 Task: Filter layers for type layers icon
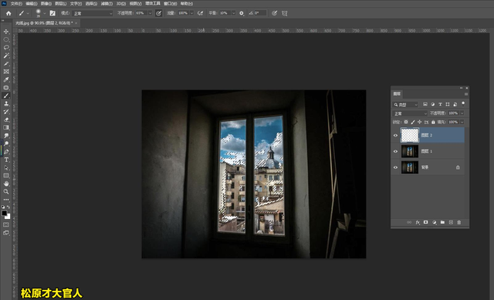440,104
